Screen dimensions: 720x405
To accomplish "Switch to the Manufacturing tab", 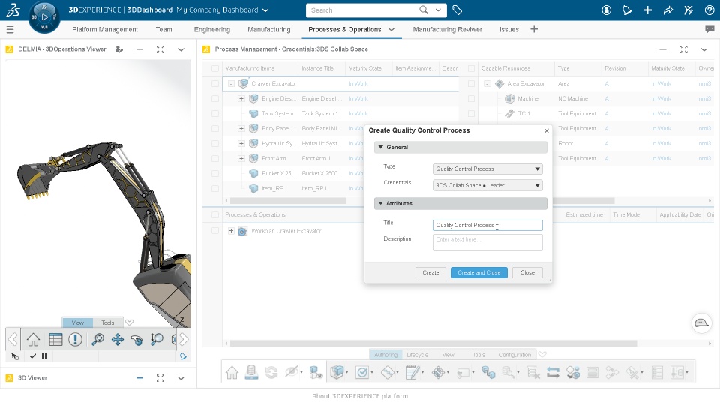I will [269, 29].
